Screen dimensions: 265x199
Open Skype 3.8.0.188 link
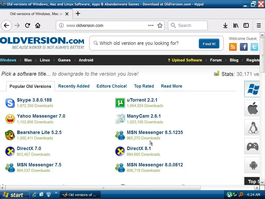[x=34, y=100]
